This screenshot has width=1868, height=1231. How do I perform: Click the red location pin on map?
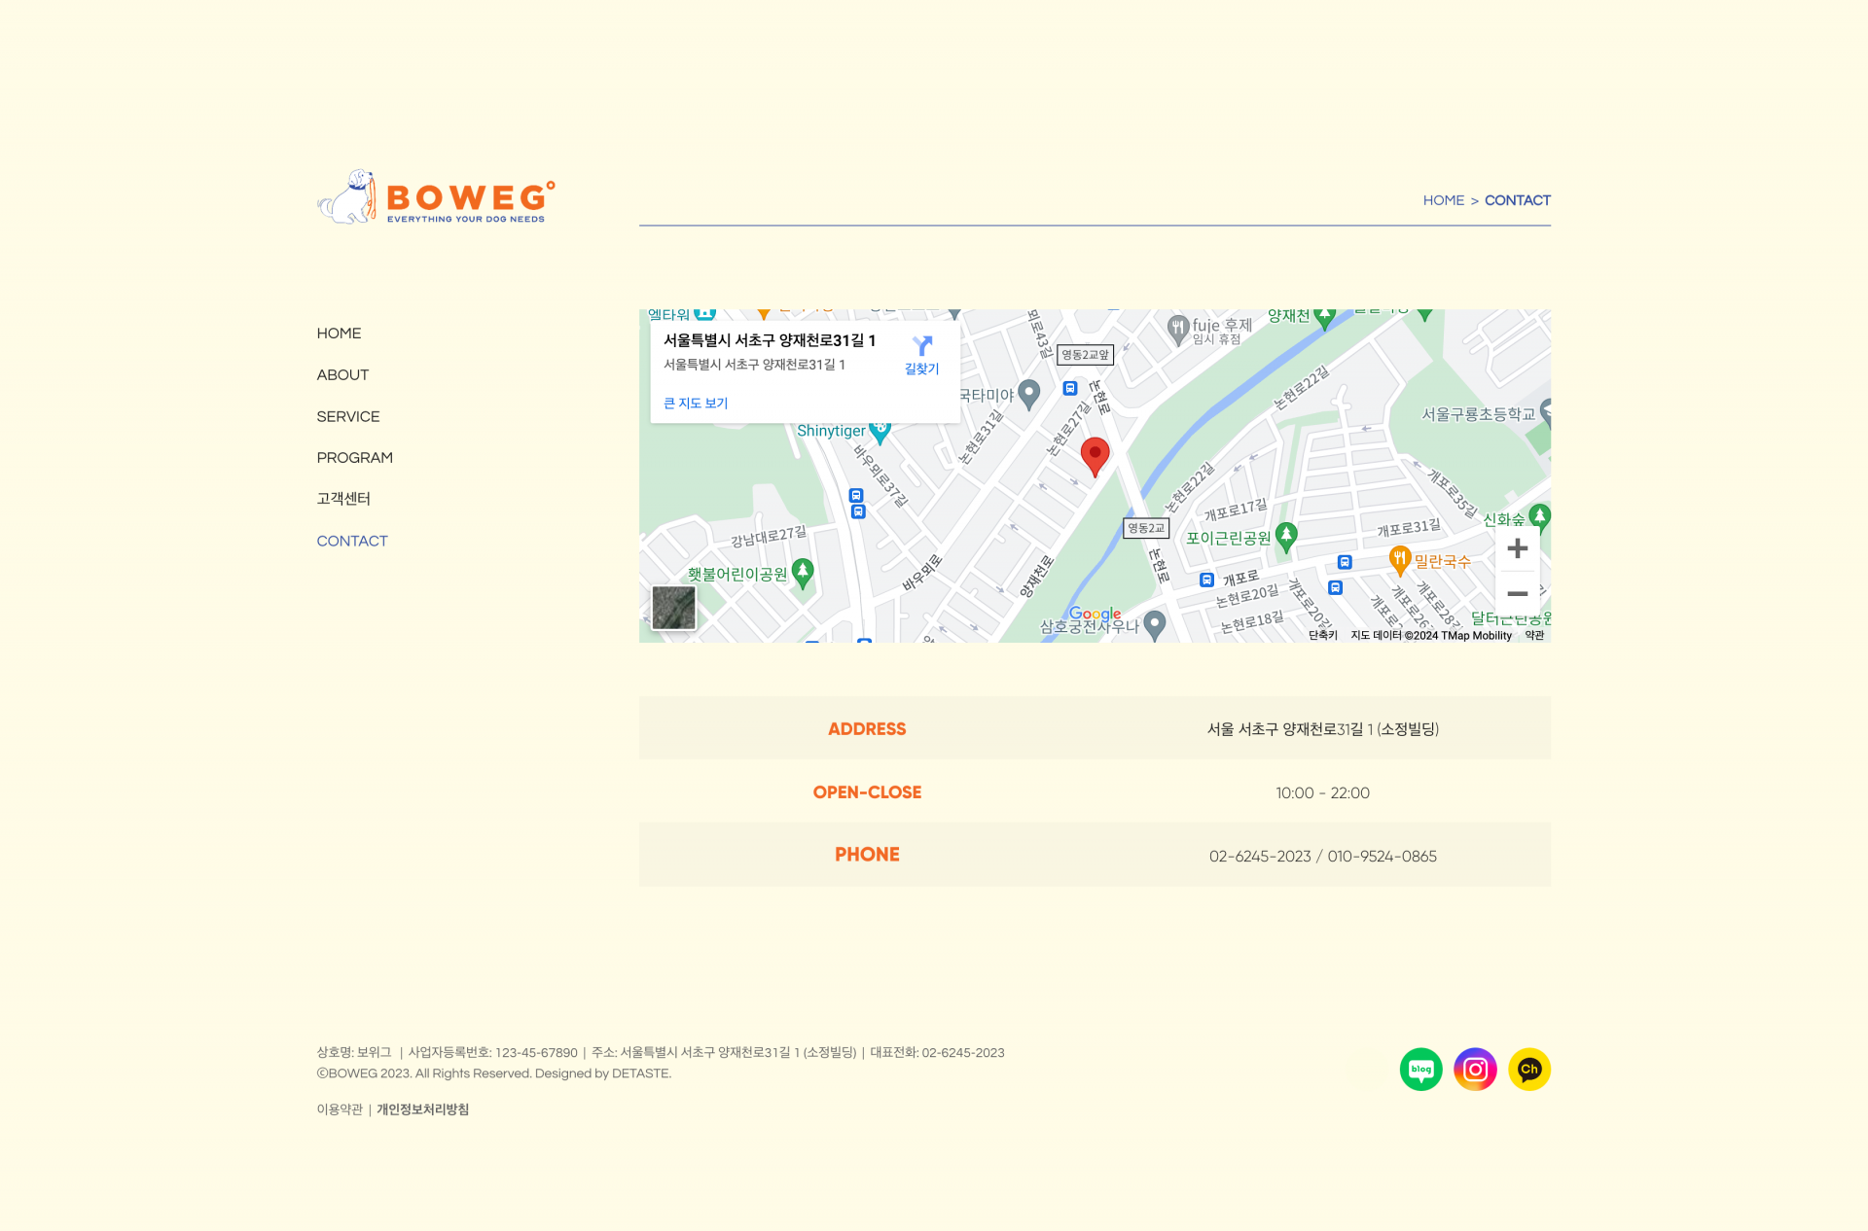coord(1095,454)
